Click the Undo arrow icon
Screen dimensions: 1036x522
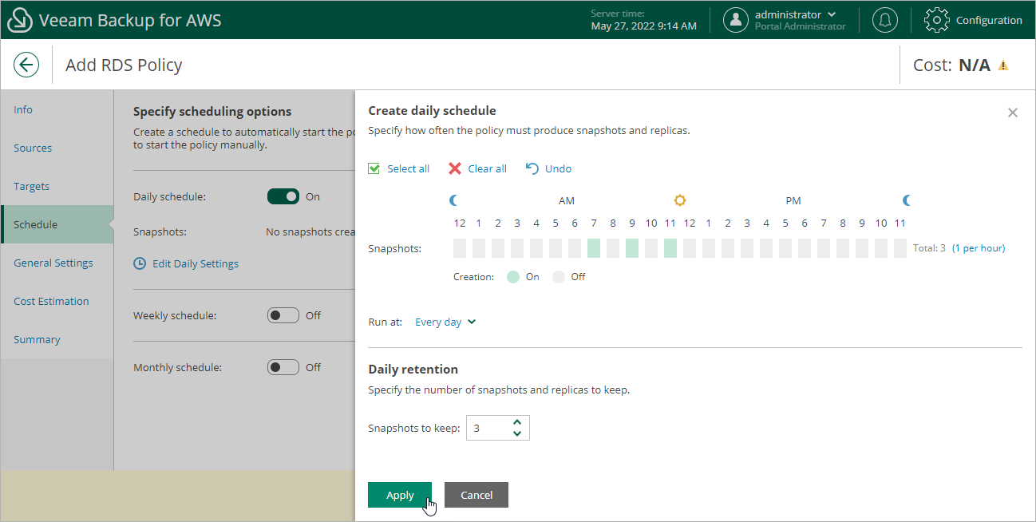click(532, 168)
